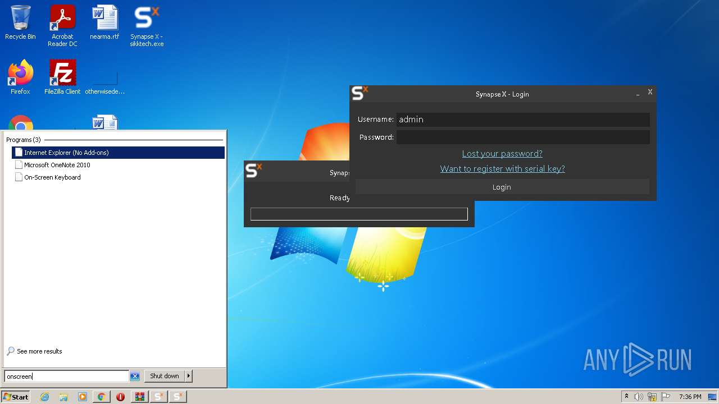Image resolution: width=719 pixels, height=404 pixels.
Task: Open the Start button
Action: point(16,397)
